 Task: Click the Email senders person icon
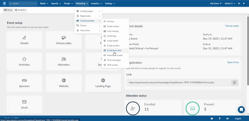tap(105, 46)
